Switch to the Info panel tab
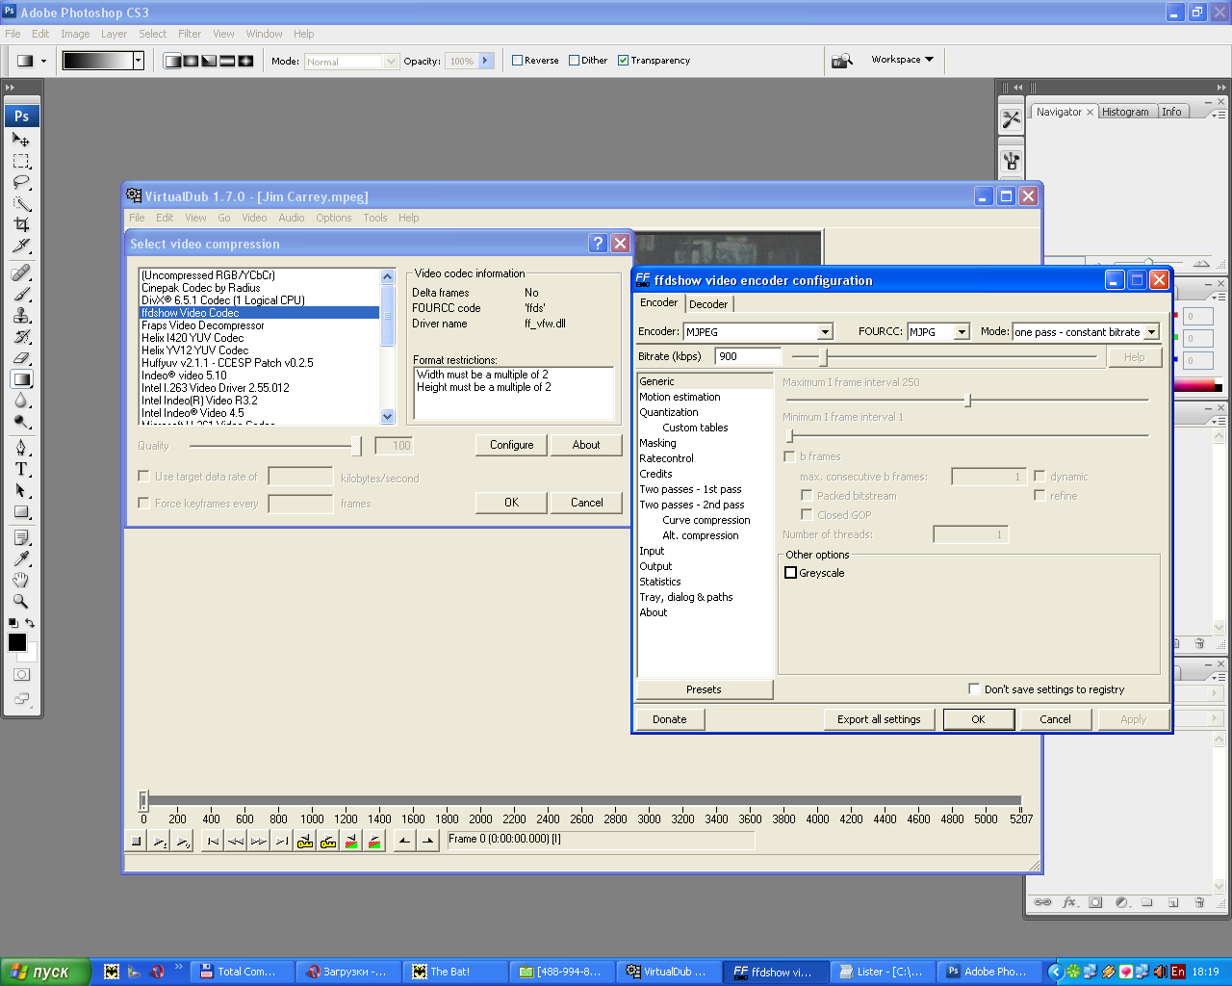This screenshot has height=986, width=1232. [1171, 112]
